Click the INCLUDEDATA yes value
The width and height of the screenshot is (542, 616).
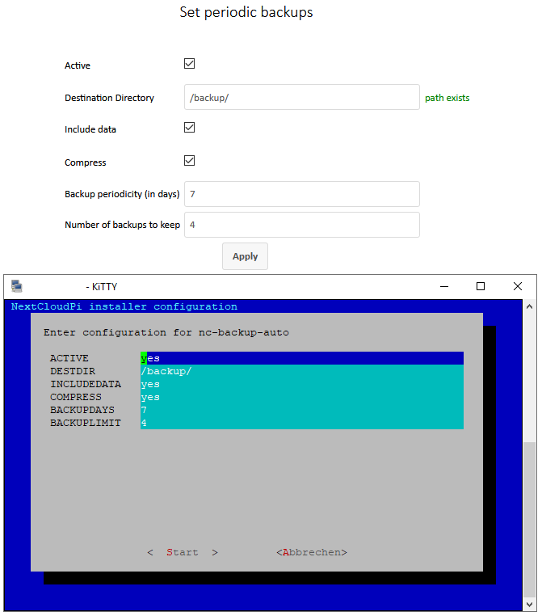[x=301, y=384]
